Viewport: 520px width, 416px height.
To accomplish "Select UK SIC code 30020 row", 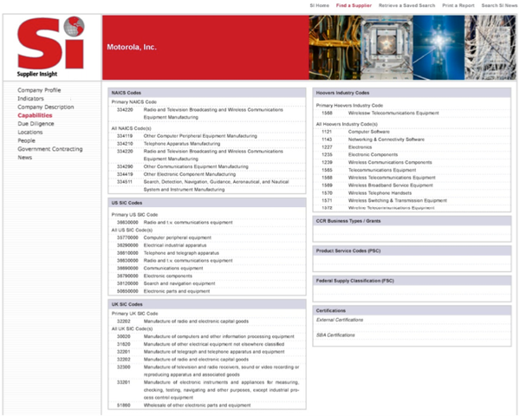I will coord(207,336).
